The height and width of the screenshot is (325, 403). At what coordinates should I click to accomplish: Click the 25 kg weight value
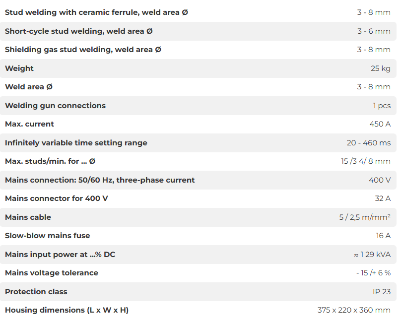point(380,68)
